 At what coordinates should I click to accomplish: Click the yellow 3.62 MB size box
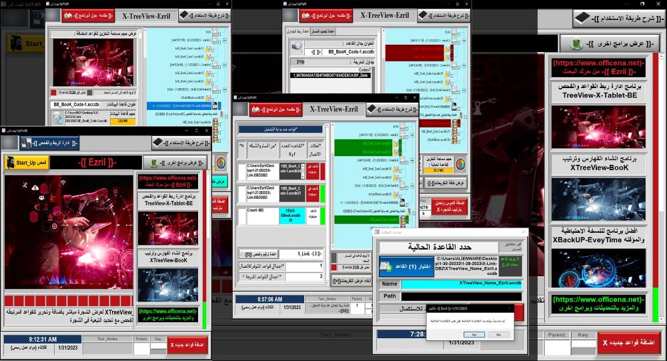123,121
